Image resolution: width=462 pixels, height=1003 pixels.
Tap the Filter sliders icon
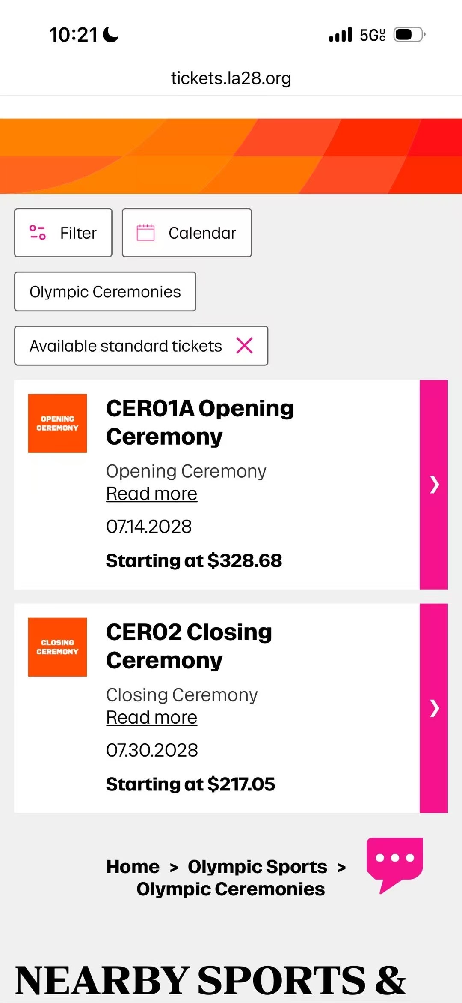point(38,233)
